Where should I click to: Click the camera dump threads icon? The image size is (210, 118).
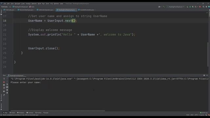(x=4, y=85)
